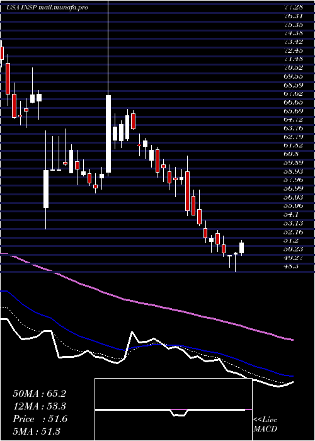Click the 50.23 price axis label
Screen dimensions: 315x441
tap(293, 249)
